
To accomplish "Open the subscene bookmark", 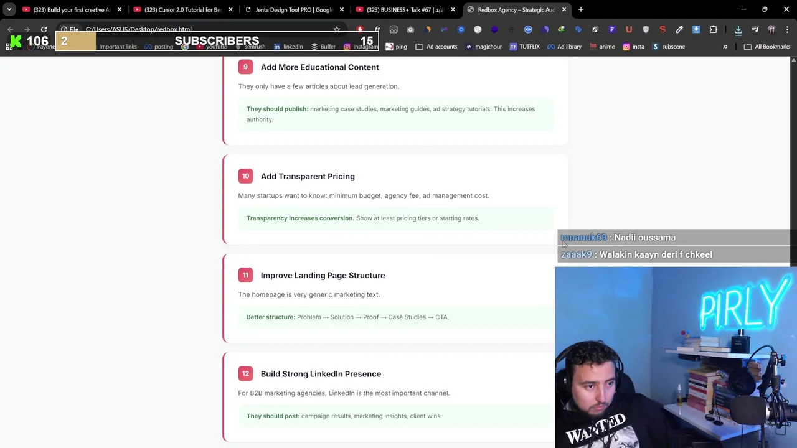I will click(668, 47).
